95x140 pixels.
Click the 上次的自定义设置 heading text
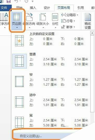point(42,34)
